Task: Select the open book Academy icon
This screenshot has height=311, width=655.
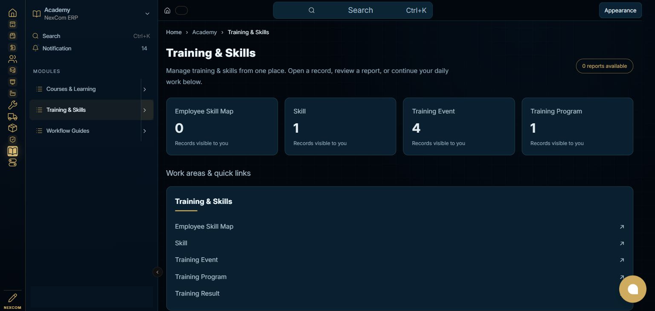Action: [13, 151]
